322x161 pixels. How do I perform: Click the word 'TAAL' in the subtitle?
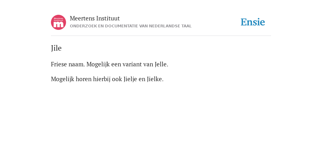coord(186,26)
